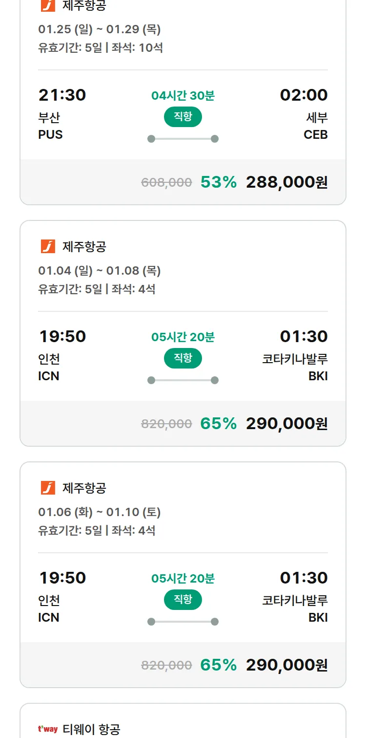Open the 01.04 (일) ~ 01.08 (목) date range

[99, 271]
